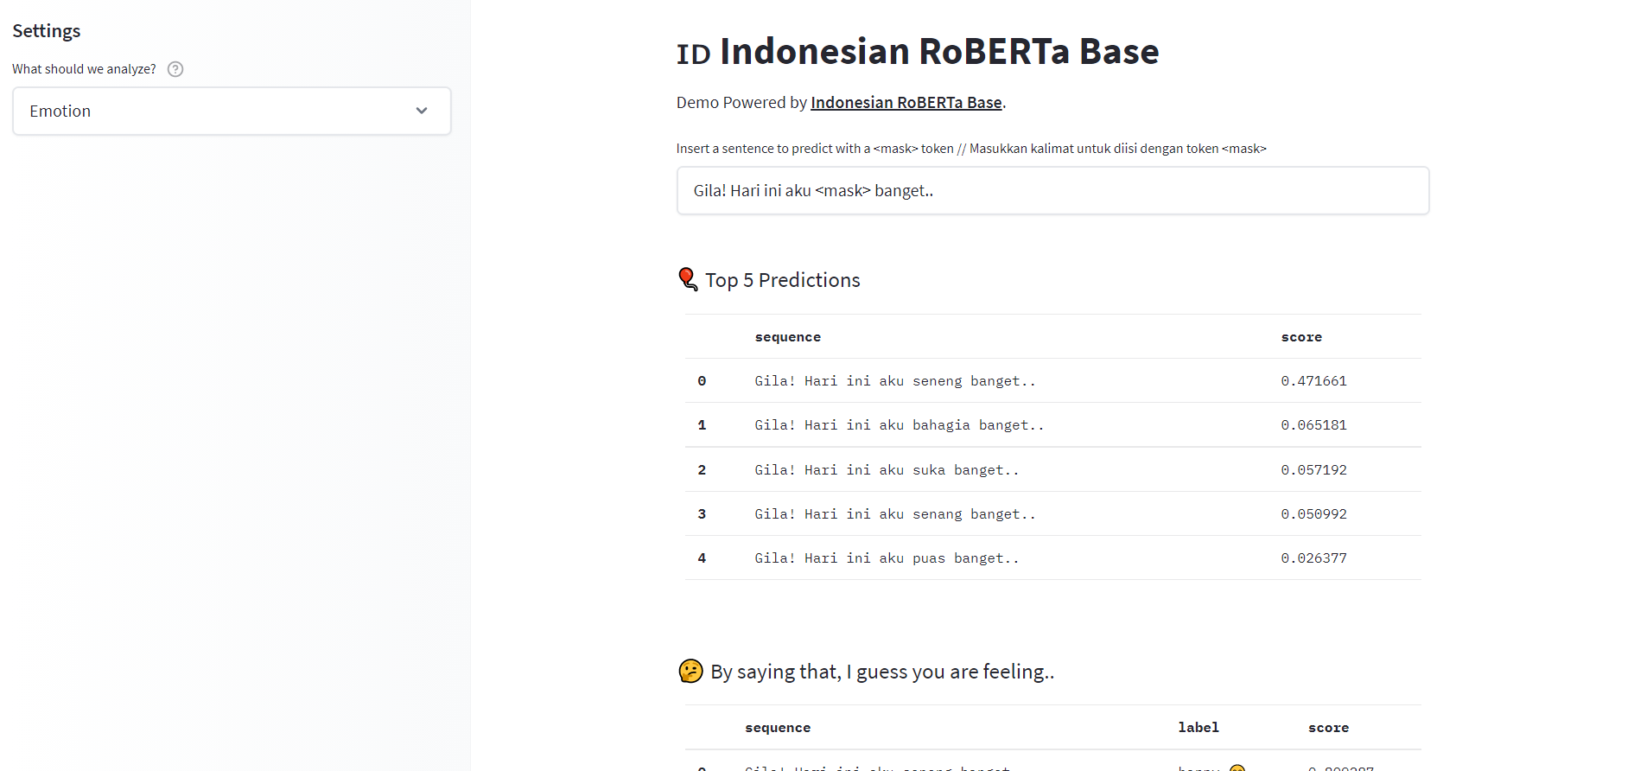Click the 'Settings' sidebar heading

pos(47,31)
